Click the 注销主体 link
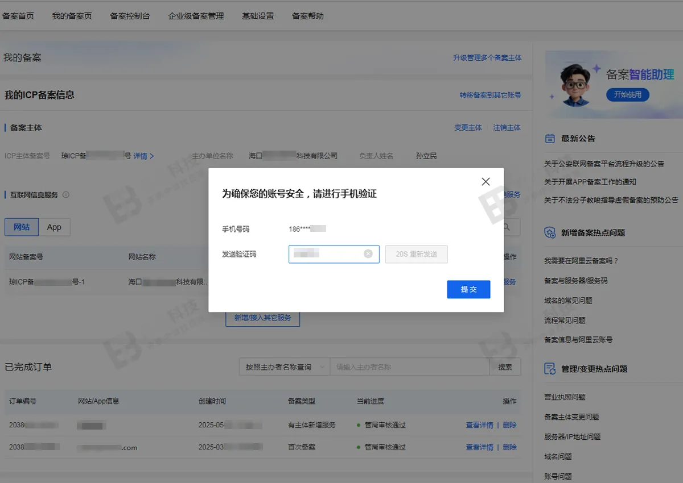683x483 pixels. [507, 127]
